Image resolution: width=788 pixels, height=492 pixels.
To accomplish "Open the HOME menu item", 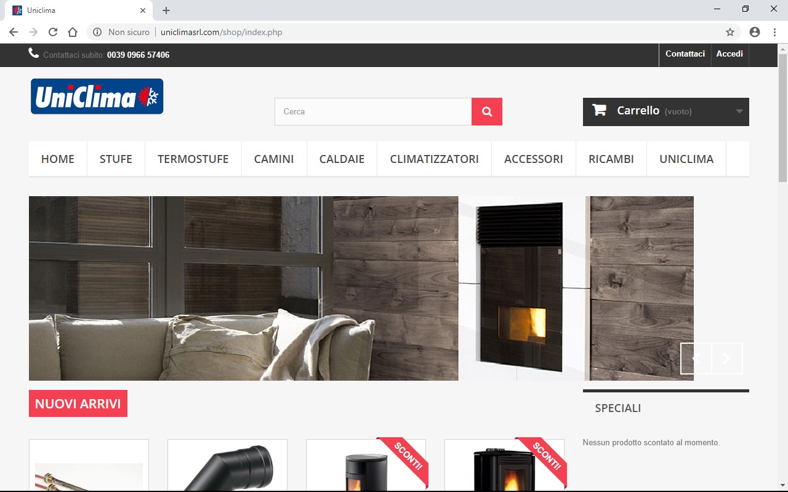I will point(58,159).
